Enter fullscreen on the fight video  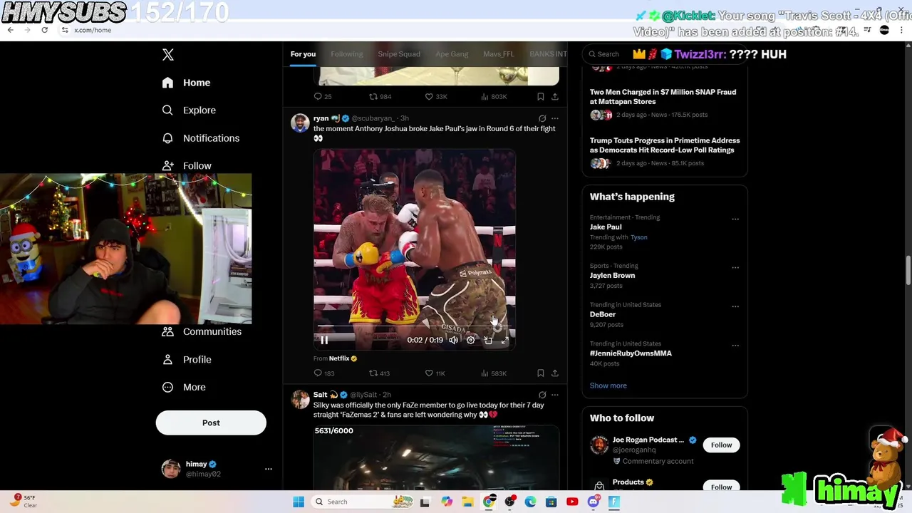(x=504, y=340)
